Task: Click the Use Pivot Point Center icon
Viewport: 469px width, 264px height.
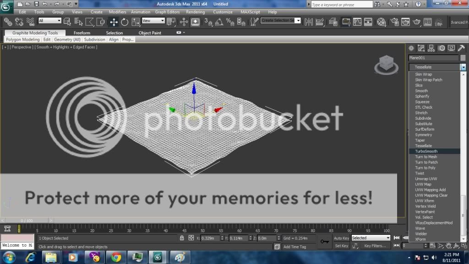Action: pyautogui.click(x=171, y=22)
